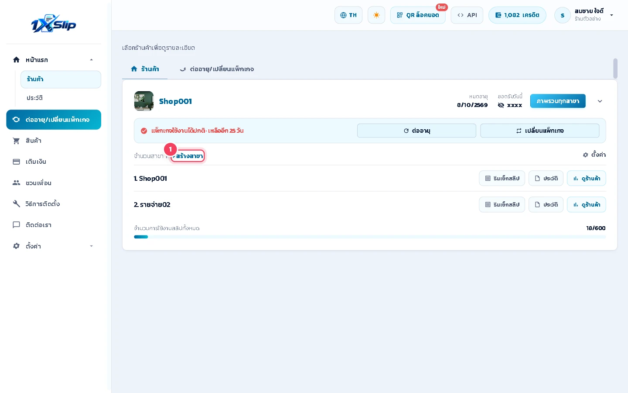Open วิธีการติดตั้ง from the sidebar
This screenshot has height=393, width=628.
click(54, 204)
